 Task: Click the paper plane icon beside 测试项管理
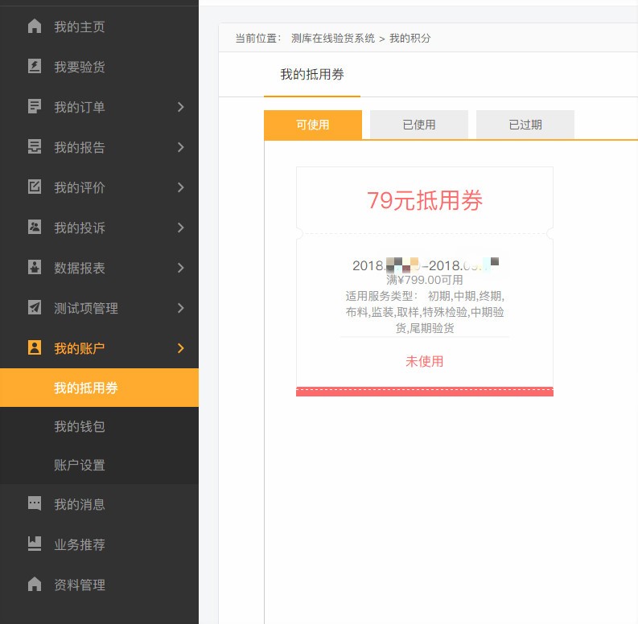coord(35,308)
